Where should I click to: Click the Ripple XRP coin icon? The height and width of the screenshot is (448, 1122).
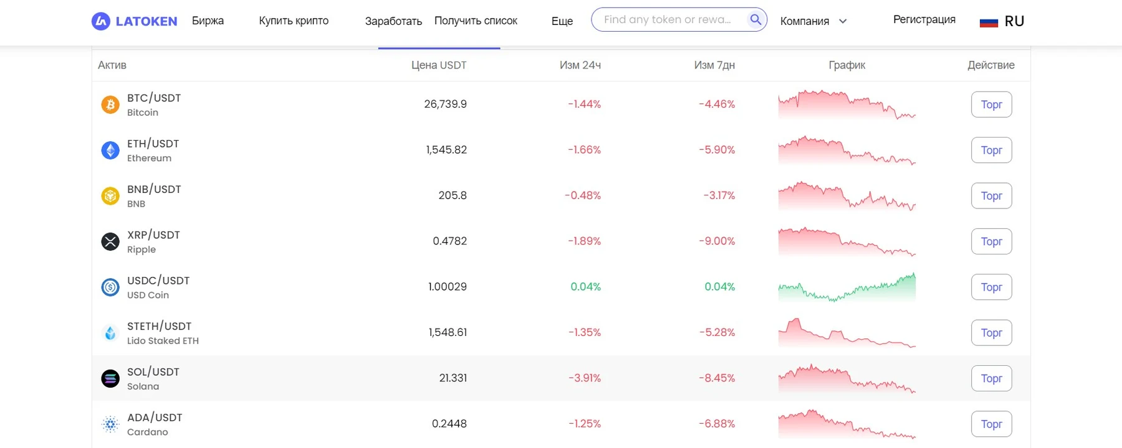coord(110,241)
